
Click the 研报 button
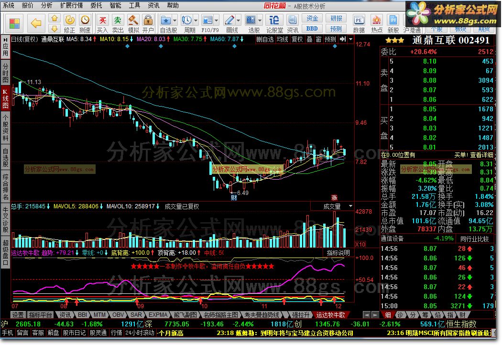[x=336, y=18]
